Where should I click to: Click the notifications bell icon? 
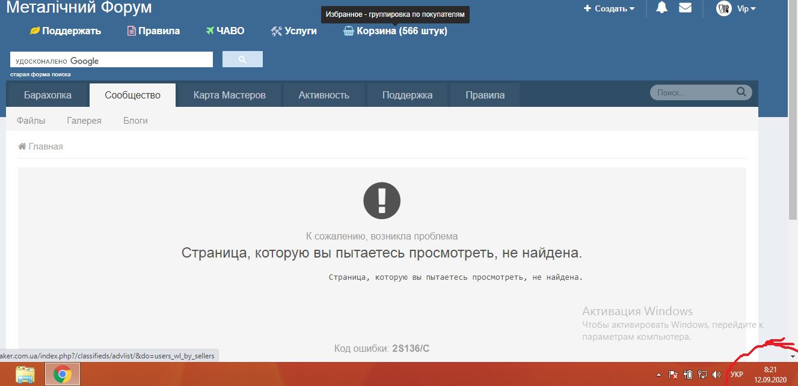tap(662, 8)
